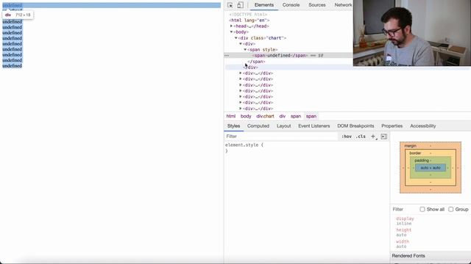Viewport: 471px width, 264px height.
Task: Click the element.style rule block
Action: pyautogui.click(x=306, y=148)
